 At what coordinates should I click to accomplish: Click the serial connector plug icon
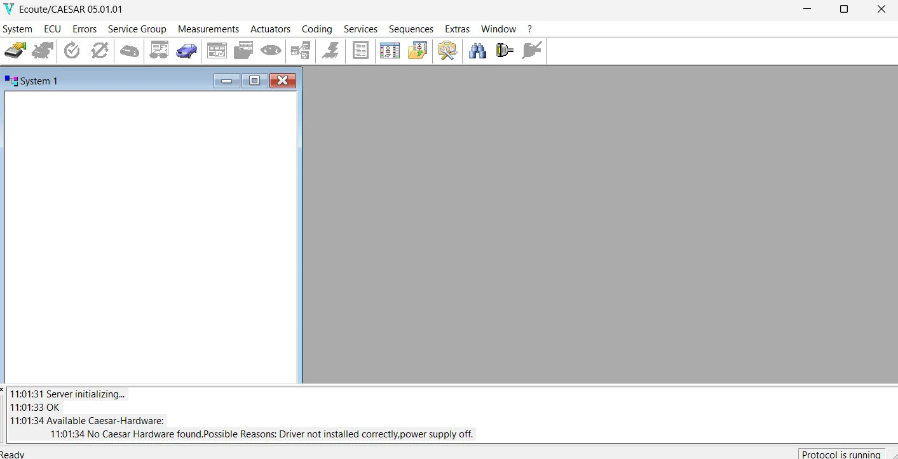tap(505, 51)
